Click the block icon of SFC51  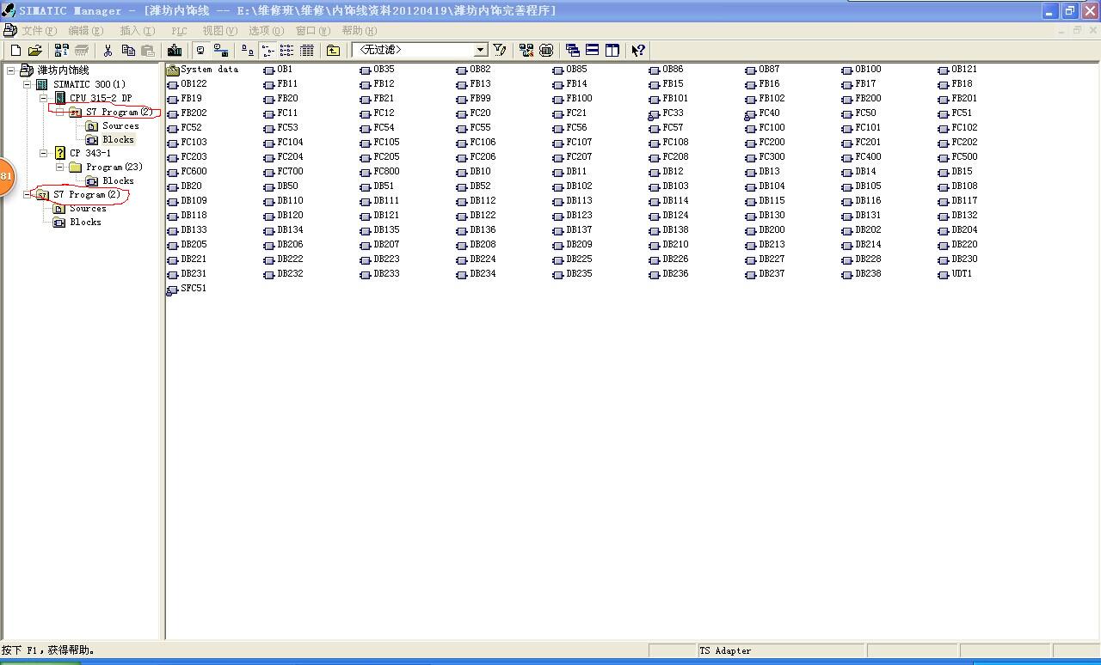pyautogui.click(x=171, y=290)
